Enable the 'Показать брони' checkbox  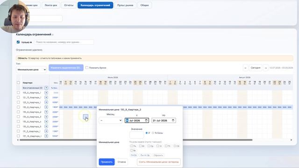click(x=87, y=68)
